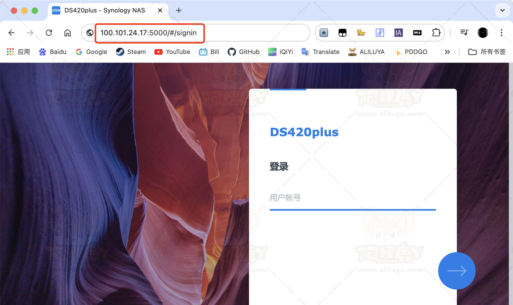Open the media control music icon
Image resolution: width=513 pixels, height=305 pixels.
click(464, 33)
